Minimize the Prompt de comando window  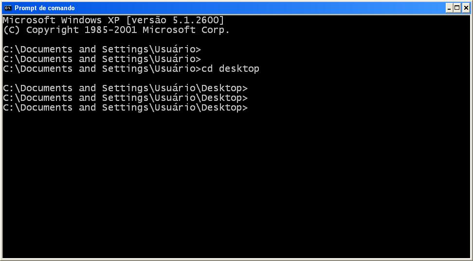(449, 8)
